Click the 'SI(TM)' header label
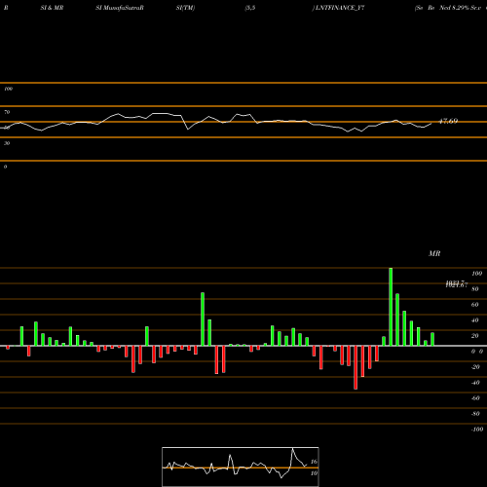The height and width of the screenshot is (487, 487). pos(185,8)
